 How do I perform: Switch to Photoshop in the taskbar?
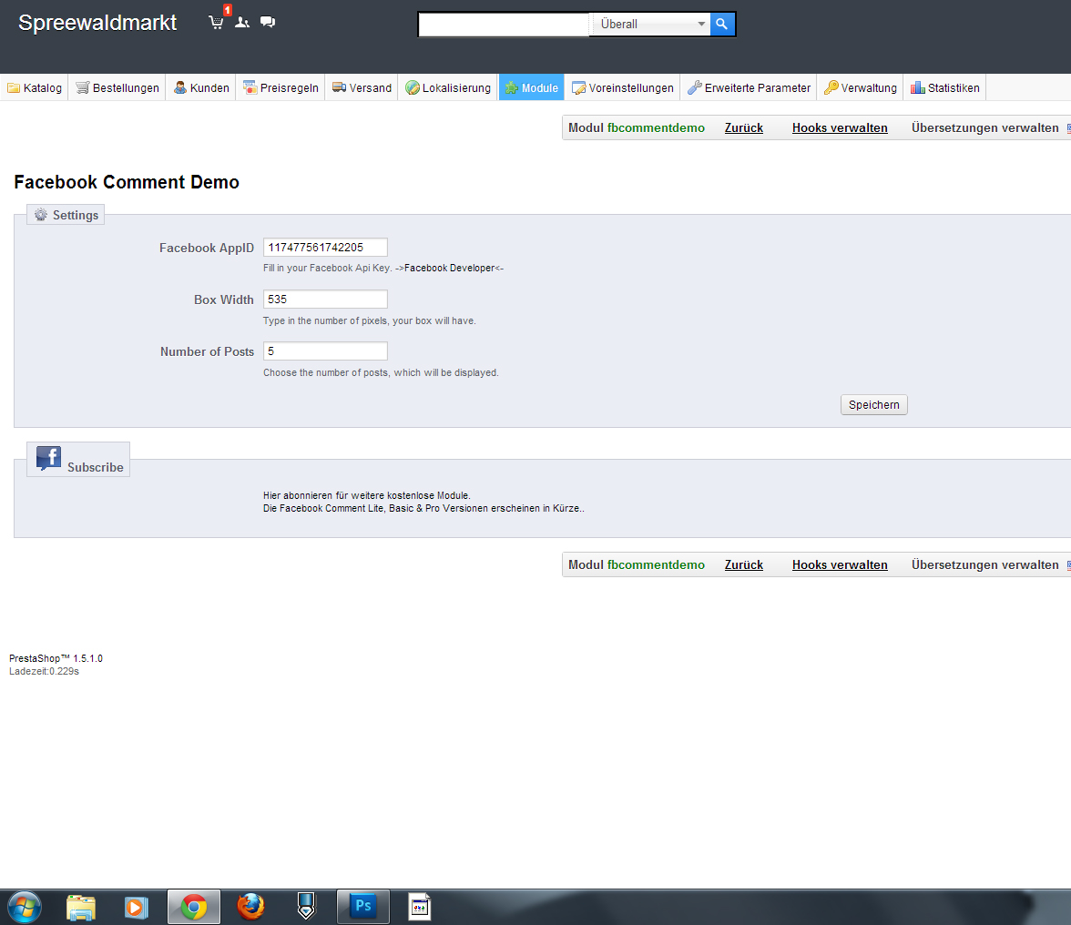pyautogui.click(x=363, y=907)
